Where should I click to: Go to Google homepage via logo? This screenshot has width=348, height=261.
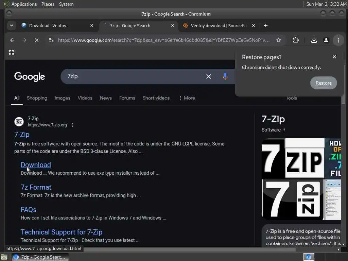pyautogui.click(x=30, y=77)
